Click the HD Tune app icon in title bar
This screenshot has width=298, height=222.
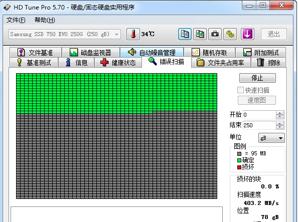click(x=7, y=8)
